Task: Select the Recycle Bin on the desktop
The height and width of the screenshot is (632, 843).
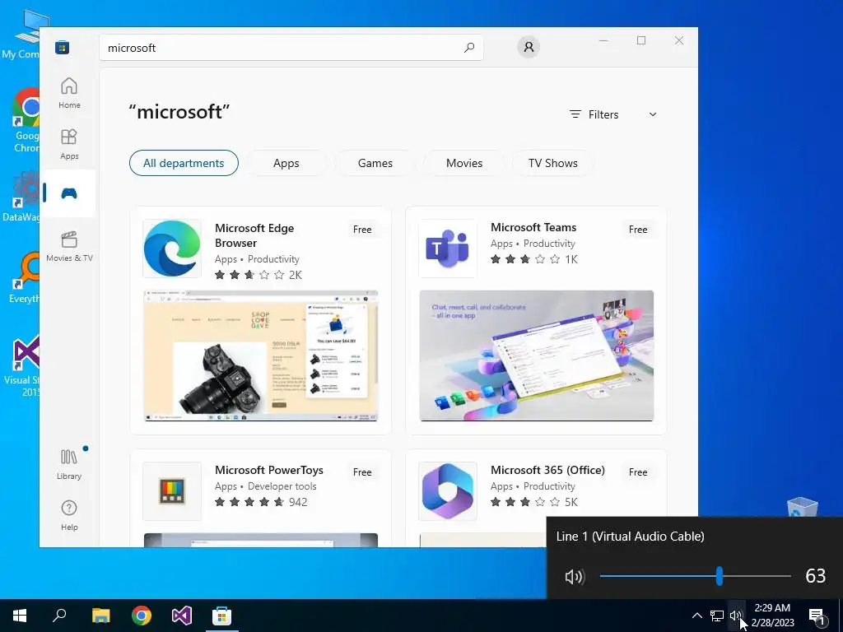Action: (x=802, y=508)
